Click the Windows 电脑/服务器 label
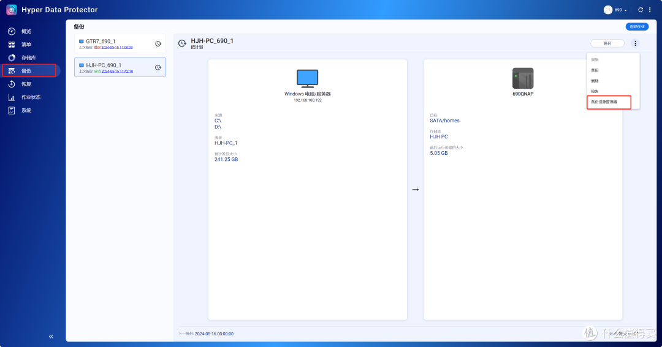This screenshot has width=662, height=347. (307, 94)
